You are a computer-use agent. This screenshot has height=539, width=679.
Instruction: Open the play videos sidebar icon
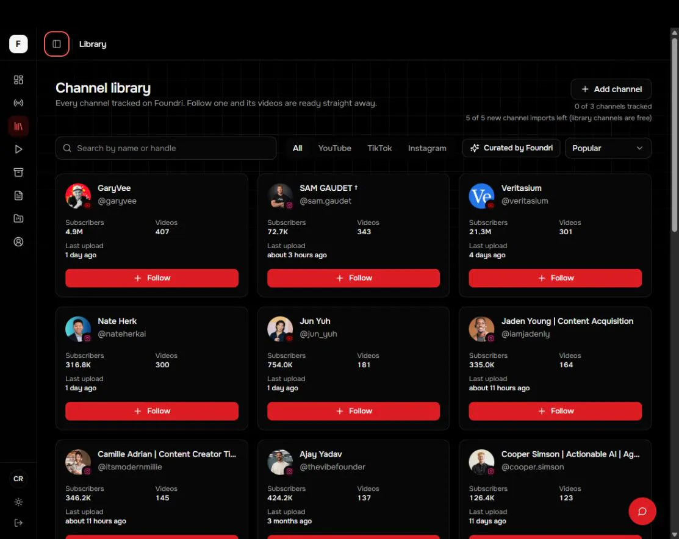pos(18,149)
